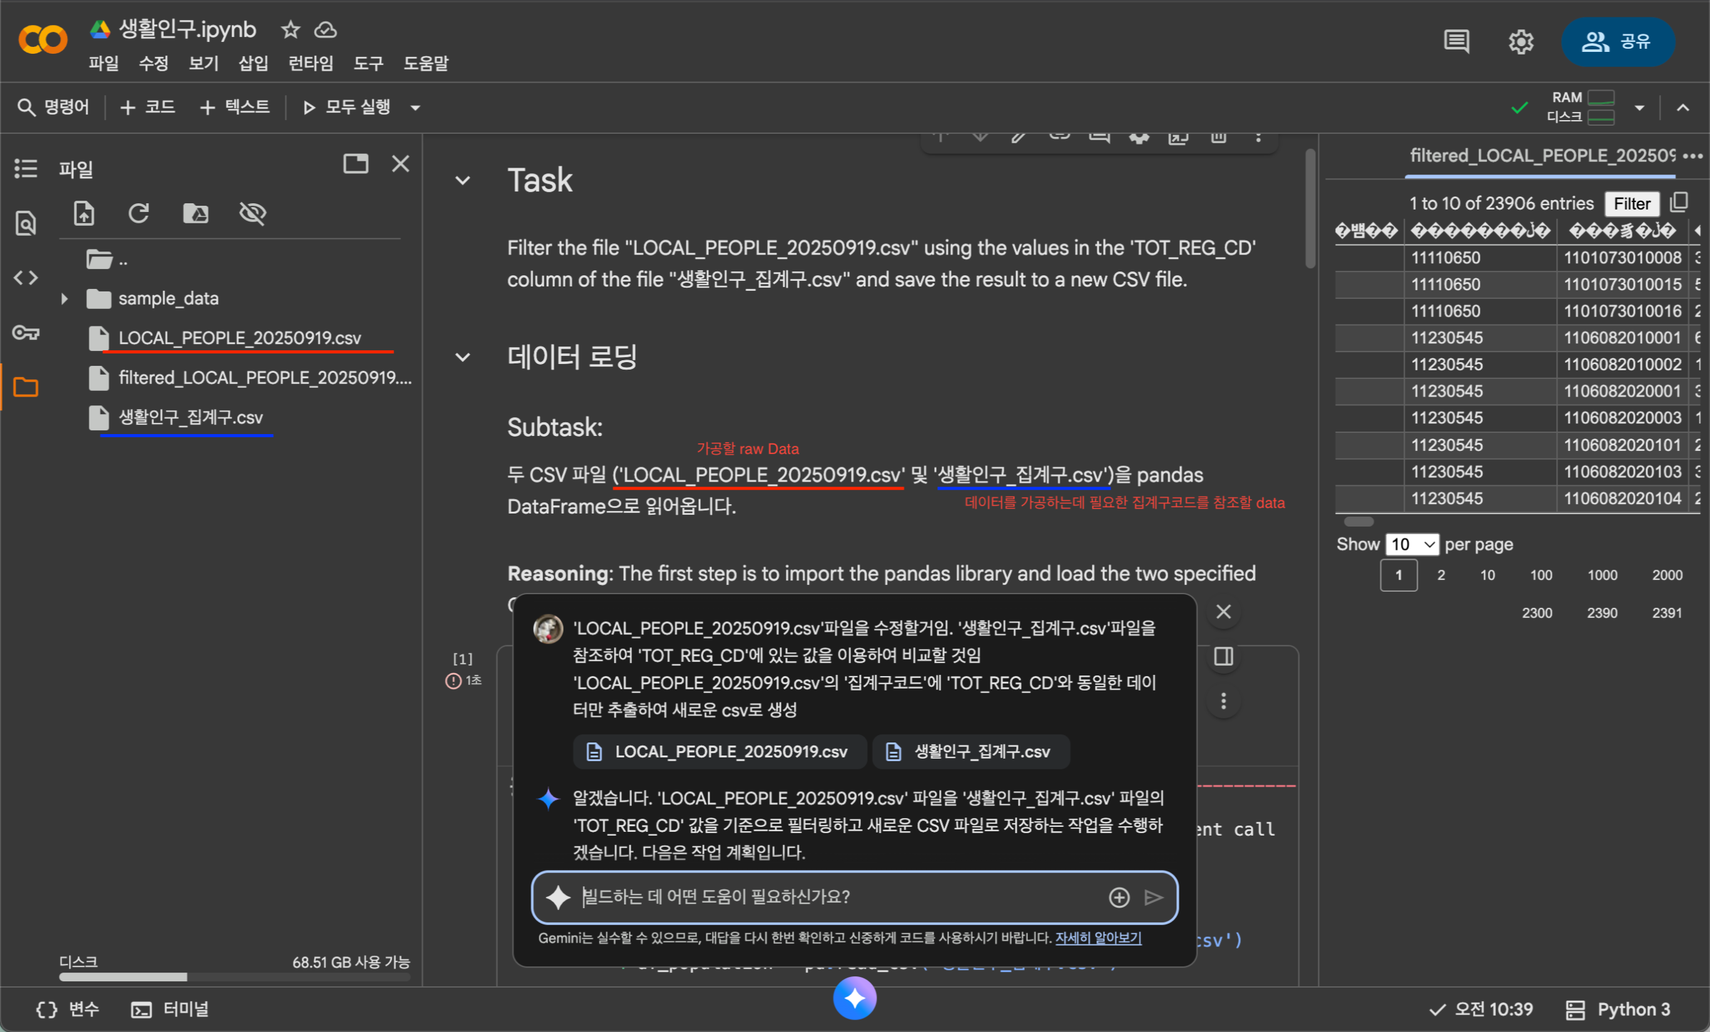Viewport: 1710px width, 1032px height.
Task: Open the Colab settings gear
Action: click(x=1520, y=42)
